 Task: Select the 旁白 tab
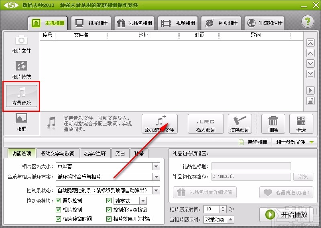(120, 153)
